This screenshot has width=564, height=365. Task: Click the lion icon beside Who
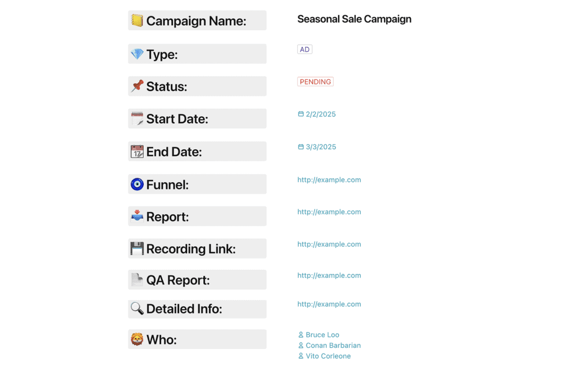click(x=137, y=340)
